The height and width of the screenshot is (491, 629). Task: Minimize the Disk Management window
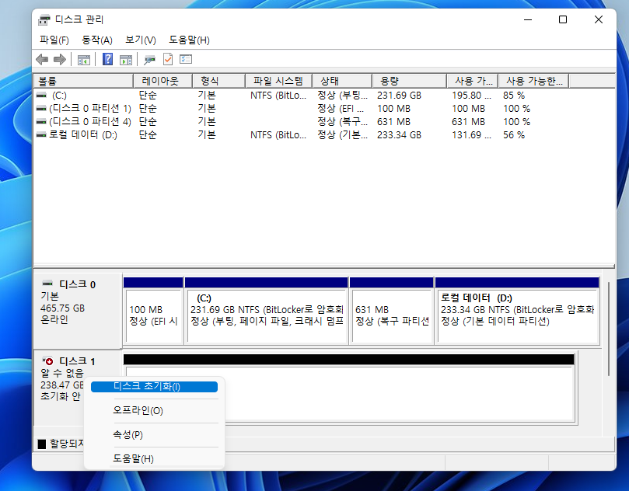click(x=528, y=19)
